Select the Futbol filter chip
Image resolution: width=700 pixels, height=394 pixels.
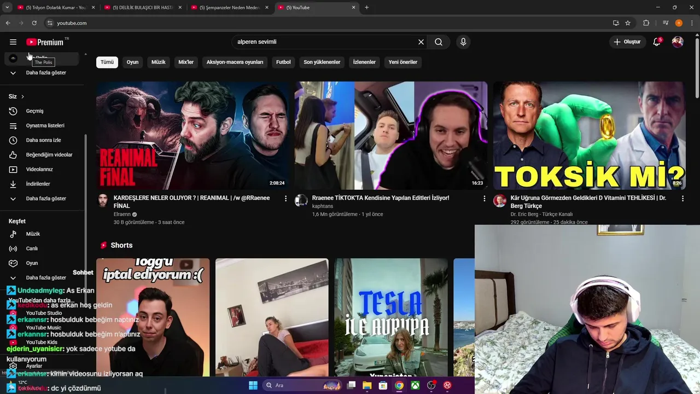click(x=283, y=62)
